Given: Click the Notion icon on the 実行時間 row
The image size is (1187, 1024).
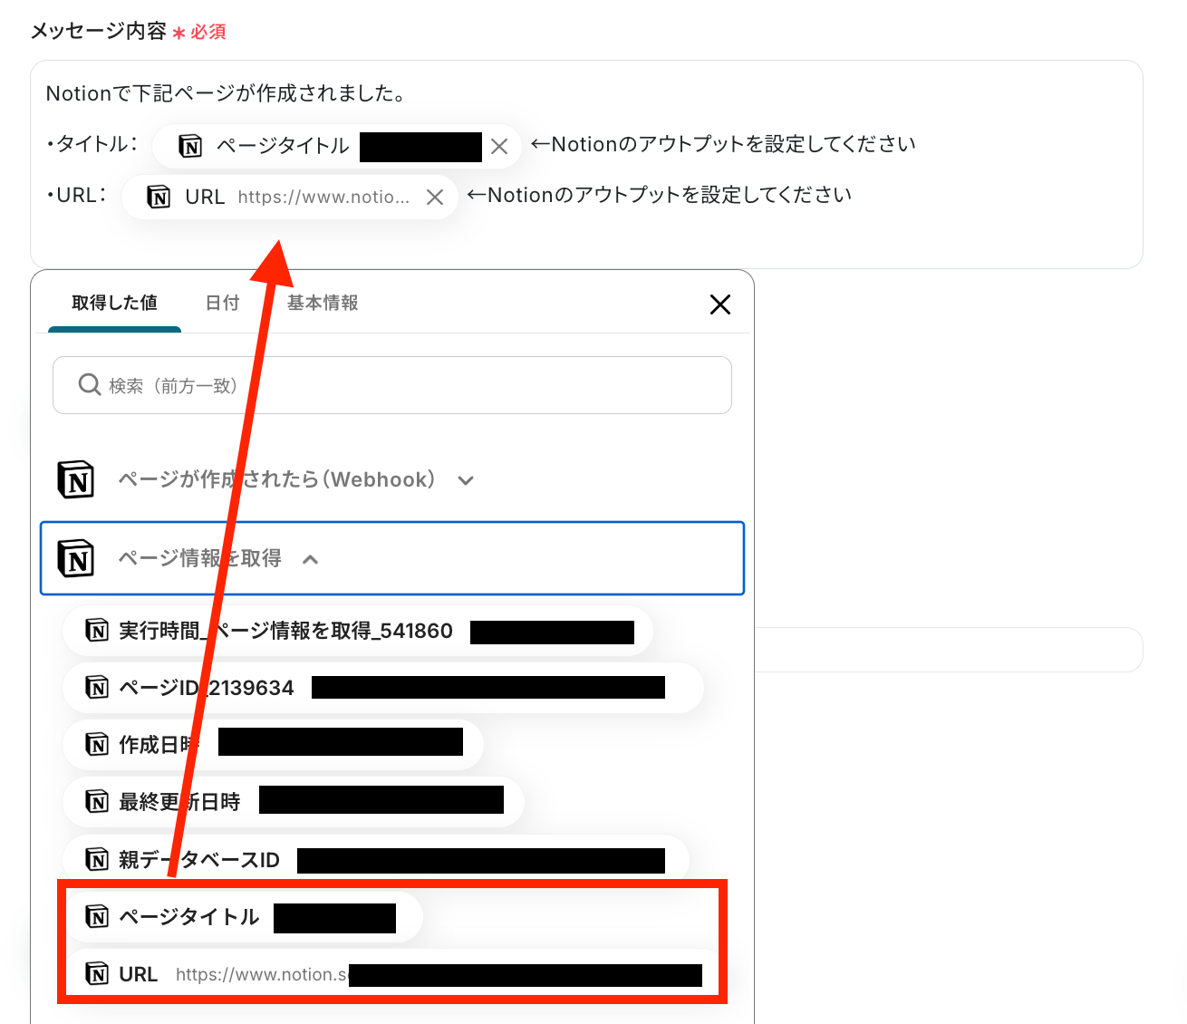Looking at the screenshot, I should [97, 631].
